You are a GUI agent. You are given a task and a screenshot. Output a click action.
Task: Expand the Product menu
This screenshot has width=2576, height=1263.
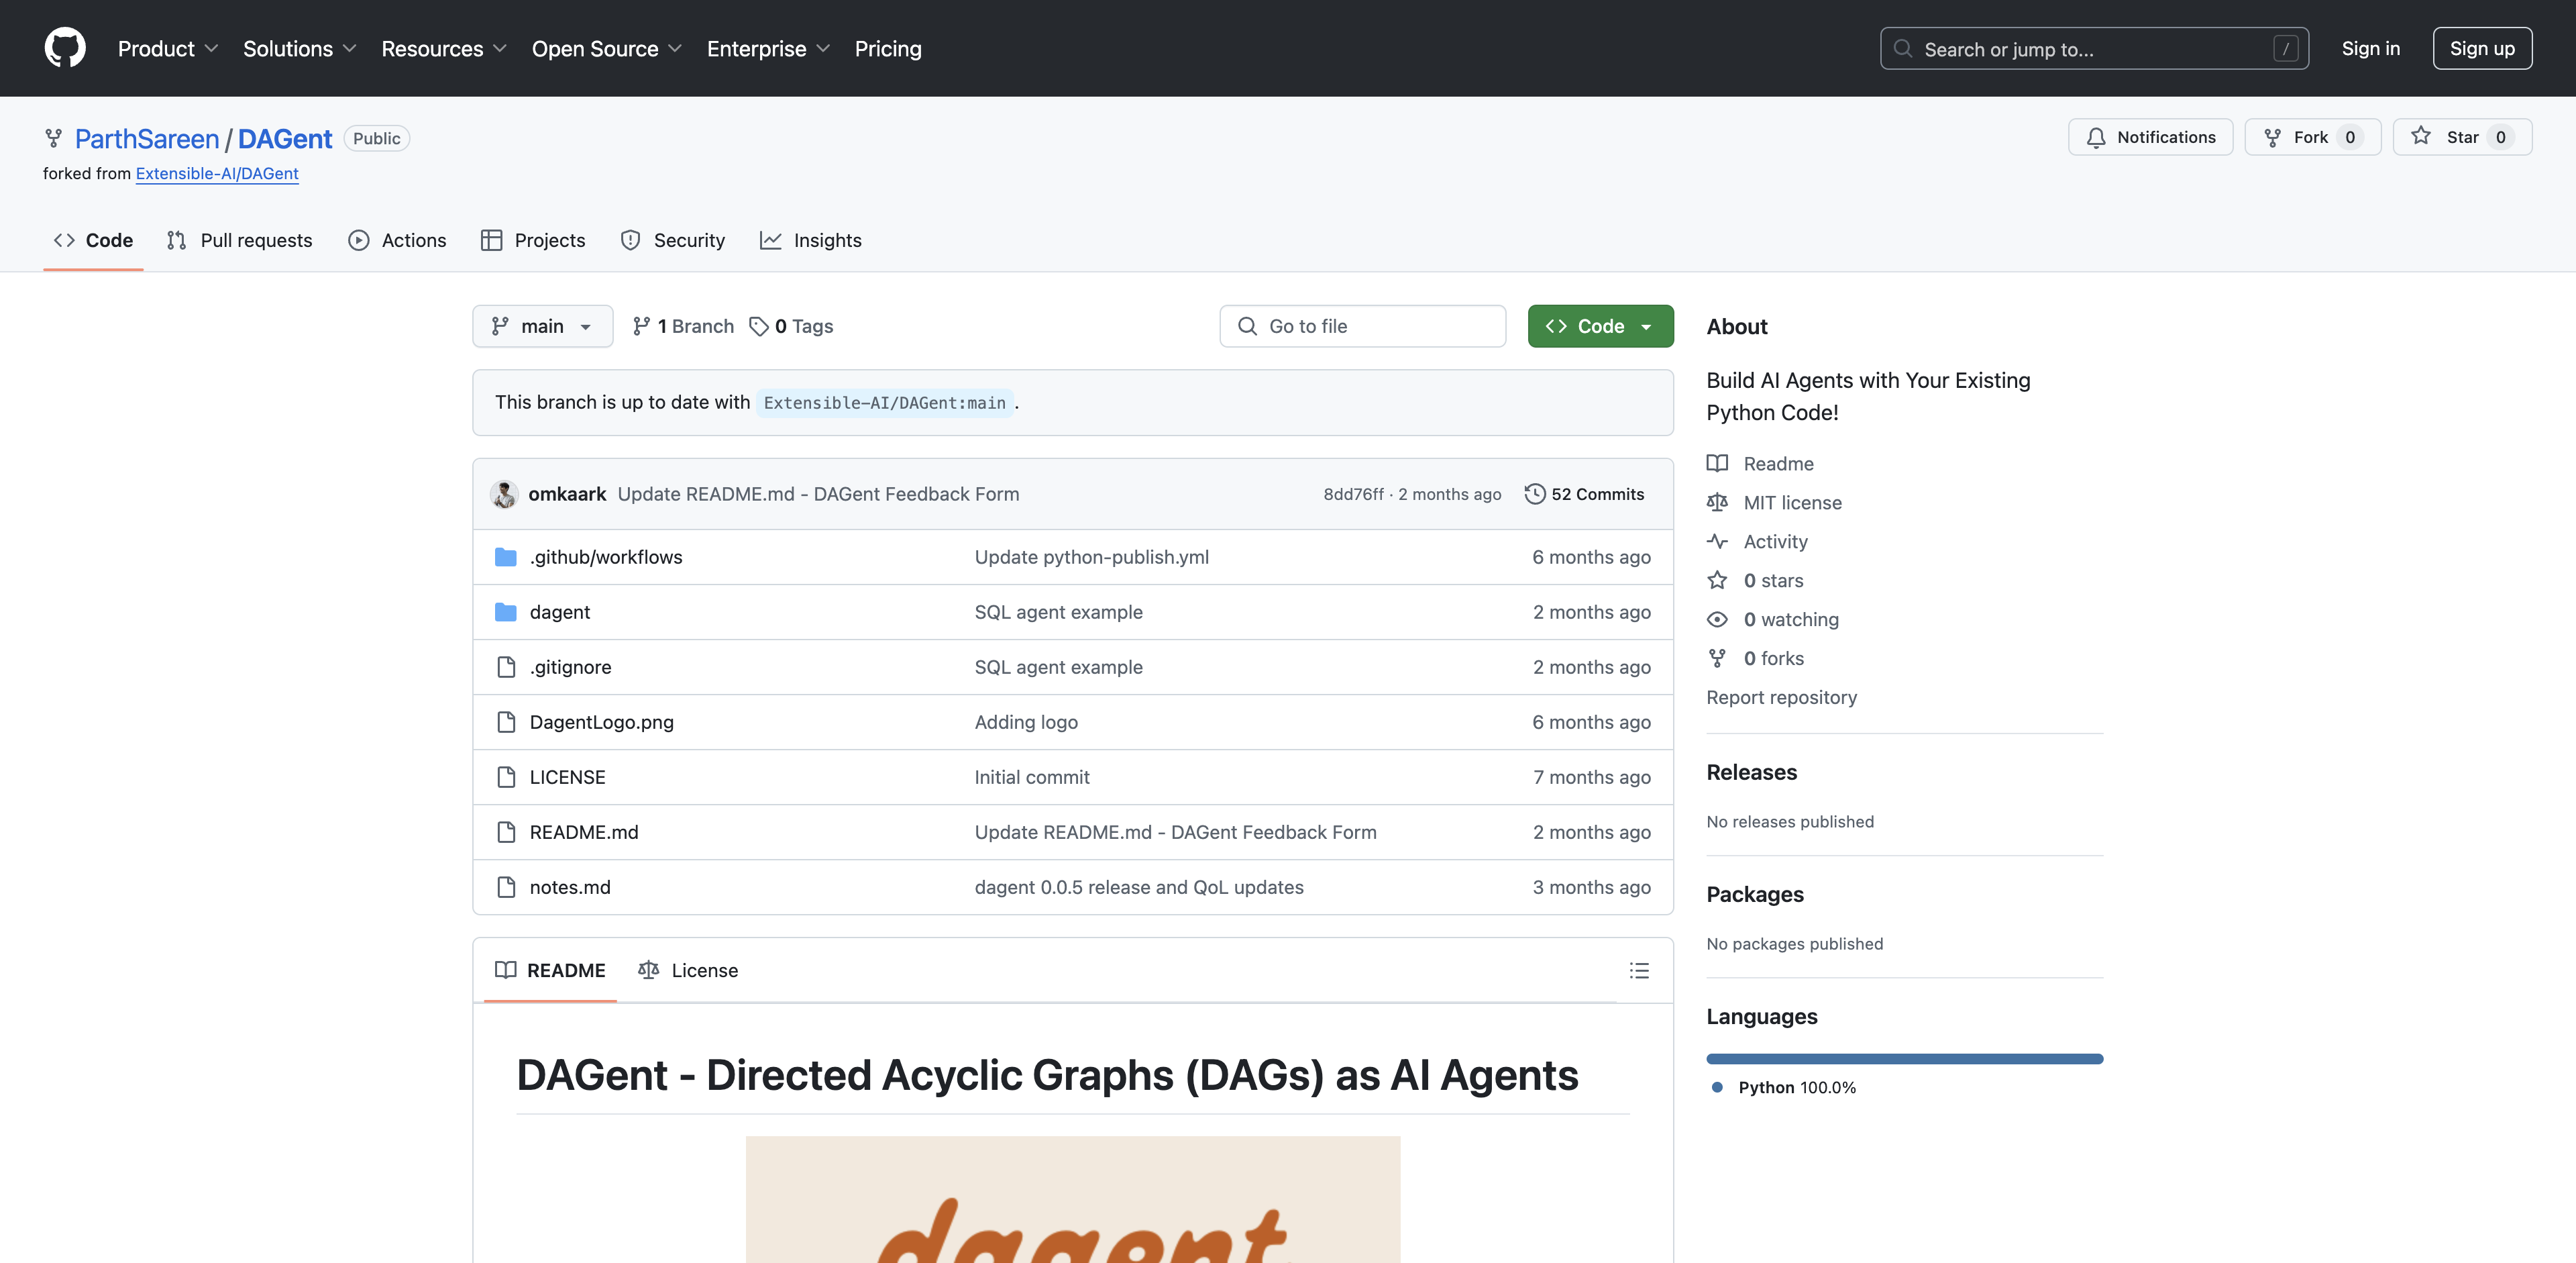click(168, 48)
